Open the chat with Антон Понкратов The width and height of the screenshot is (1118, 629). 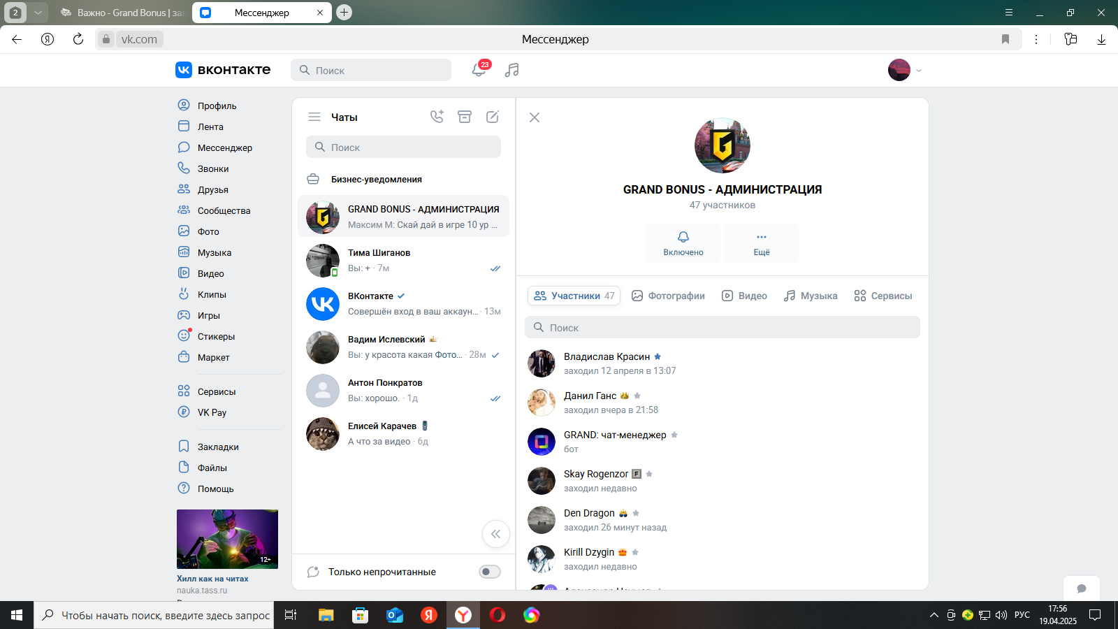[403, 390]
